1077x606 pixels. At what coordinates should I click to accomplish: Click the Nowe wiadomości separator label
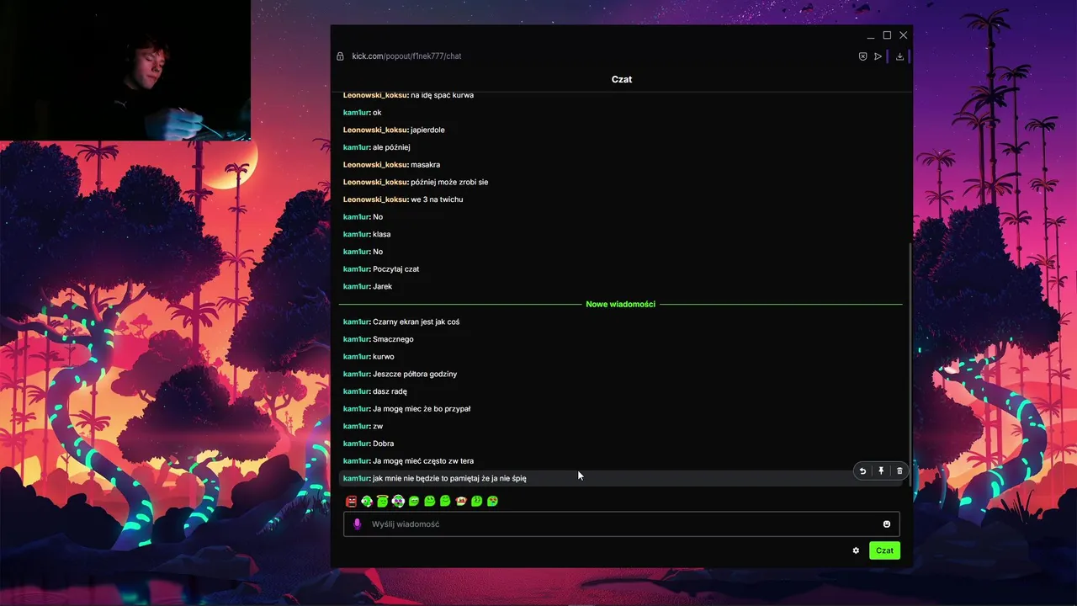click(x=620, y=304)
